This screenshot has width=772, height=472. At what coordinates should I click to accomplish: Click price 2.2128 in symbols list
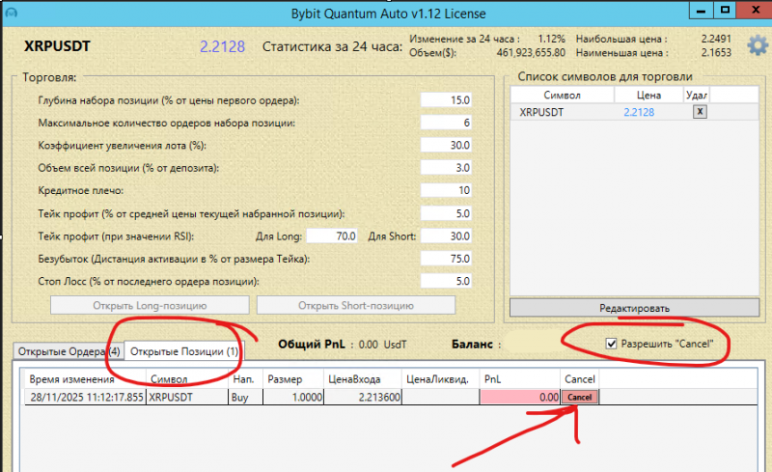click(x=639, y=112)
